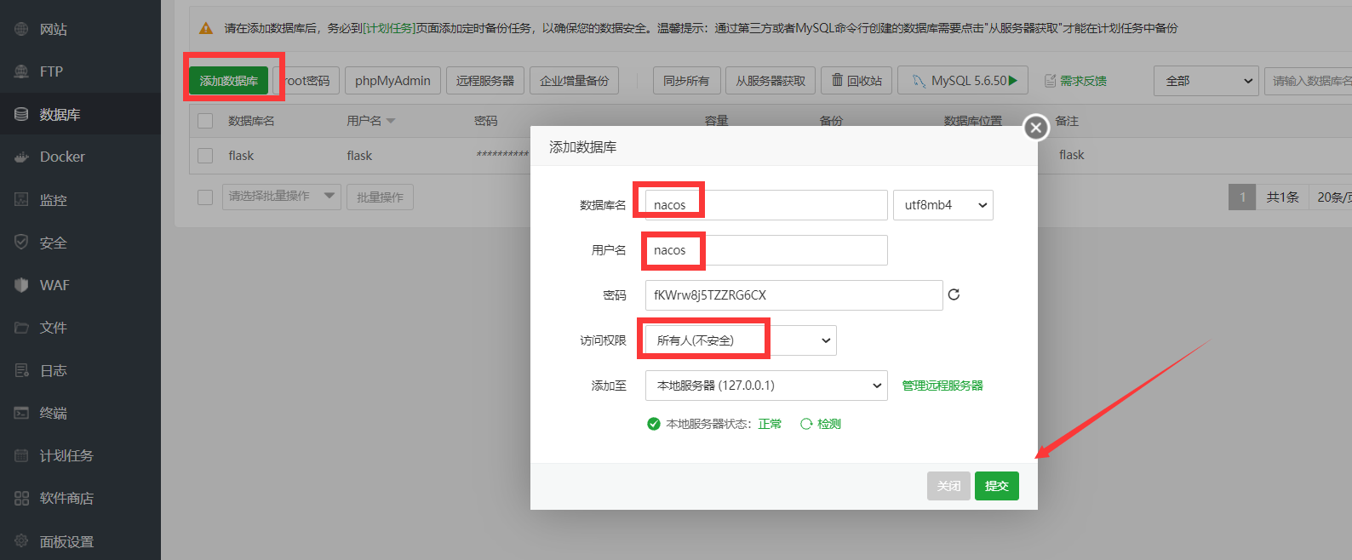Click the 批量操作 button

(x=380, y=197)
